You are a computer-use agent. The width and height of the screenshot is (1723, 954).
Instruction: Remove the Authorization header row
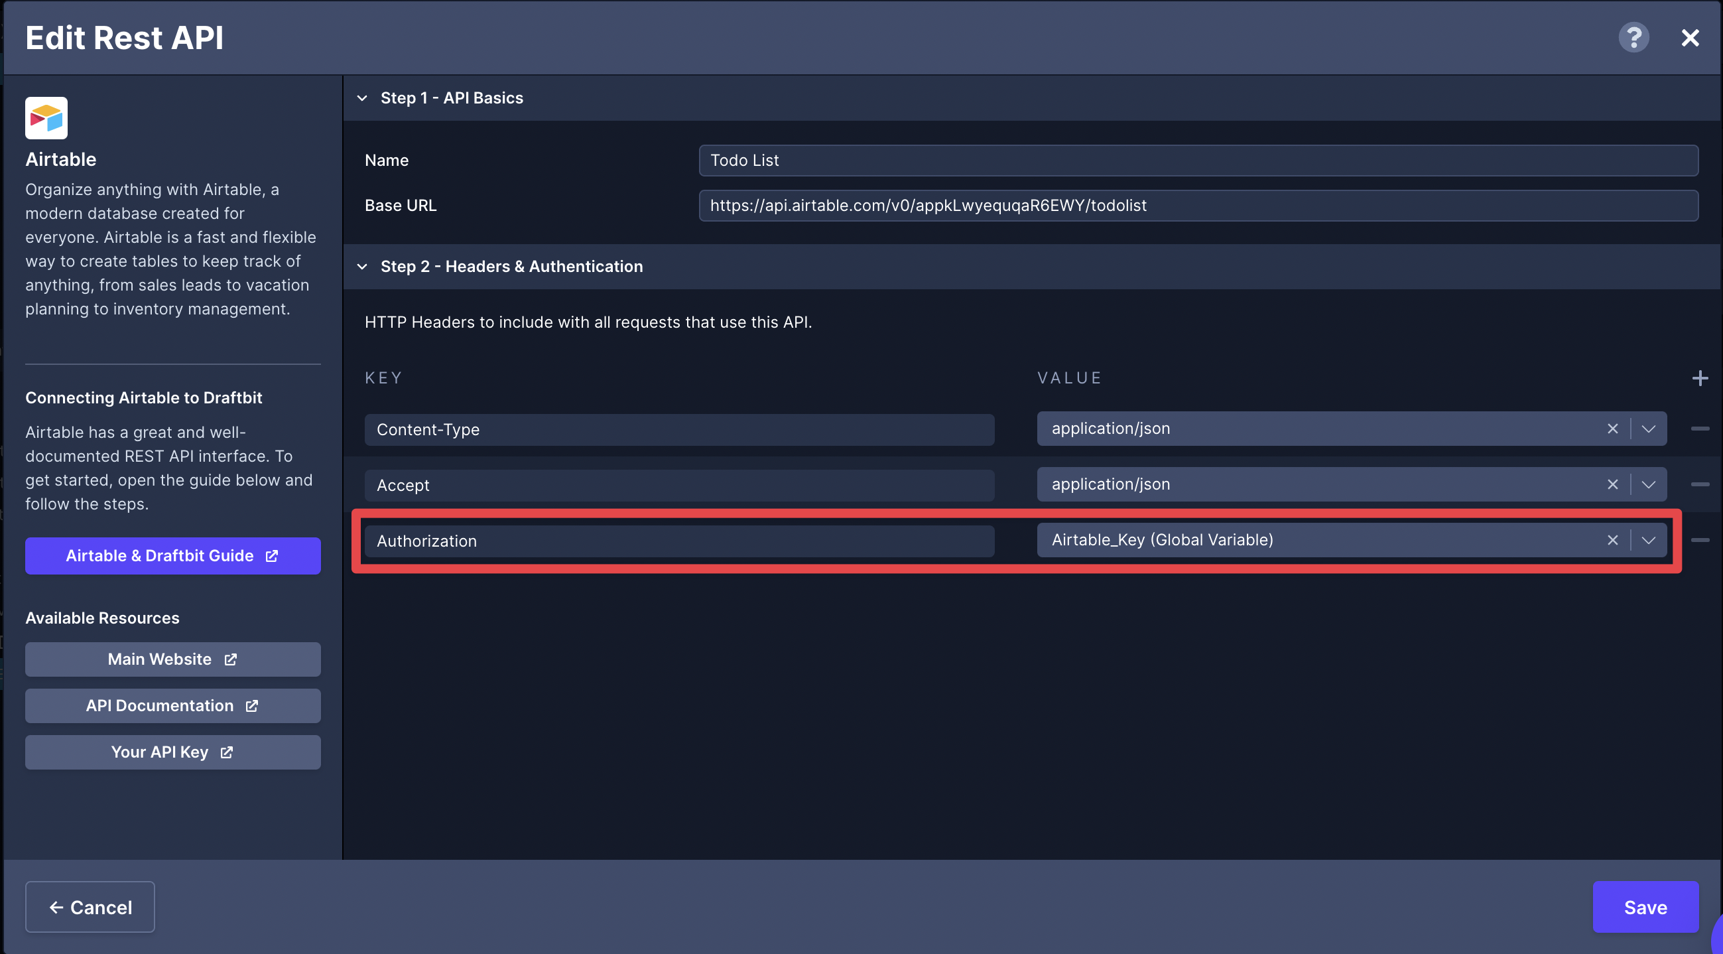pyautogui.click(x=1700, y=540)
